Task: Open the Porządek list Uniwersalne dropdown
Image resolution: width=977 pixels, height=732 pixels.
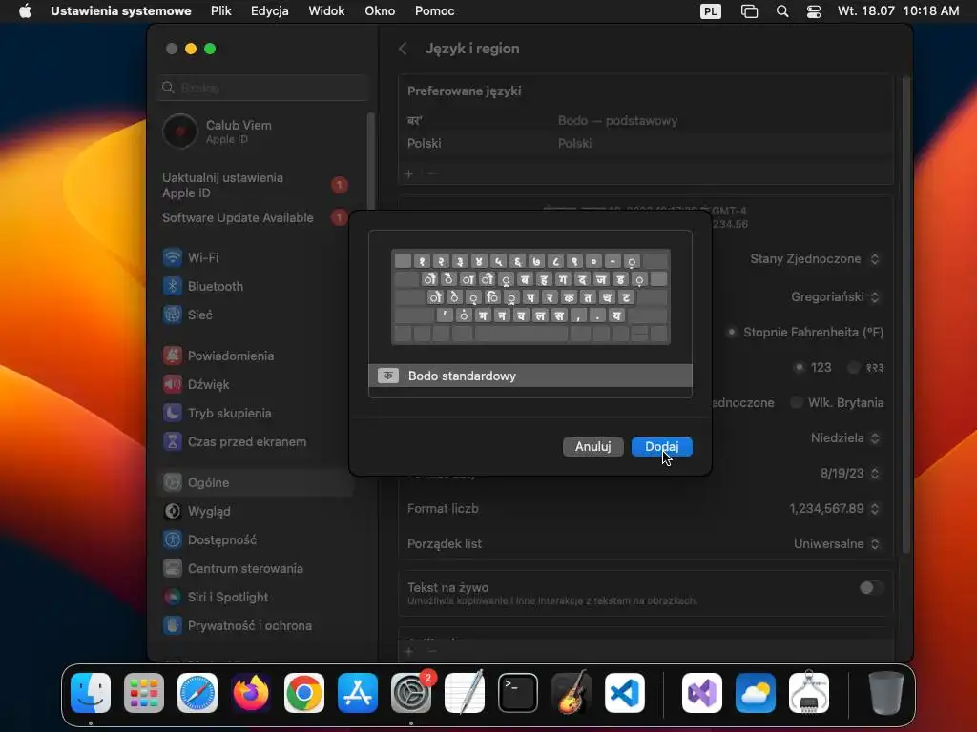Action: pyautogui.click(x=838, y=543)
